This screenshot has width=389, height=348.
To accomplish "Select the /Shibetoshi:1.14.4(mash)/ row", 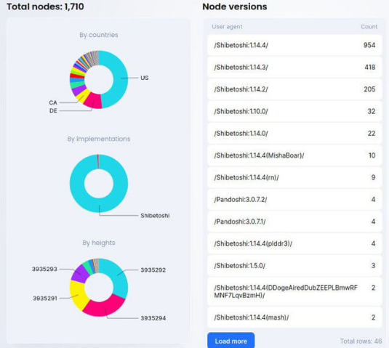I will 294,317.
